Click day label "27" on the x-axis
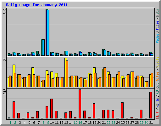Image resolution: width=161 pixels, height=126 pixels. [132, 123]
